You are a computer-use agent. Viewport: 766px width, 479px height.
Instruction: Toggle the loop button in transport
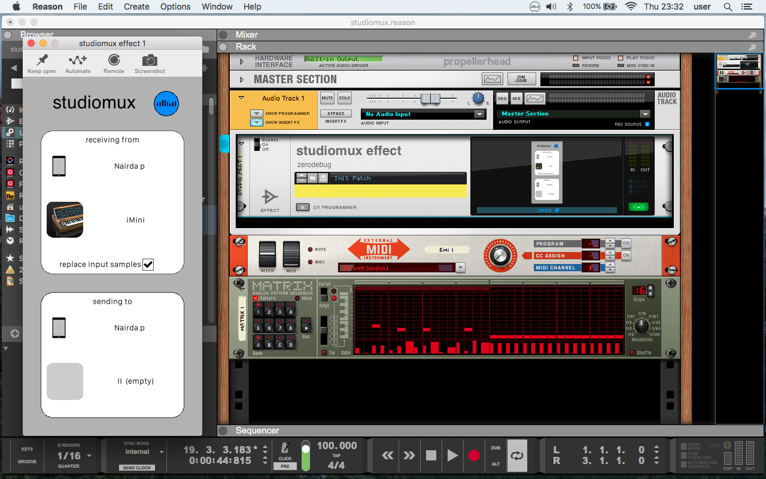pos(517,456)
